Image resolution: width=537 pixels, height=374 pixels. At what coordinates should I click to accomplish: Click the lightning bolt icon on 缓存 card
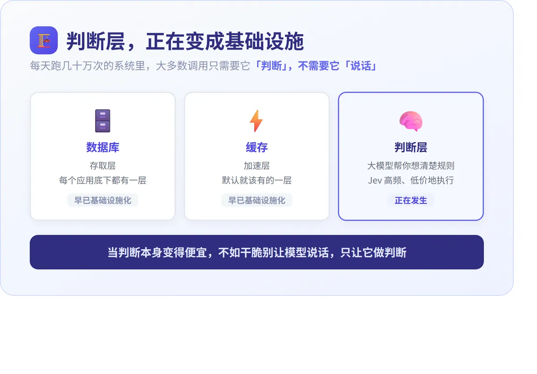[256, 121]
